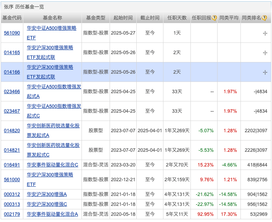Viewport: 272px width, 222px height.
Task: Click help icon beside 同类排名 header
Action: click(x=264, y=18)
